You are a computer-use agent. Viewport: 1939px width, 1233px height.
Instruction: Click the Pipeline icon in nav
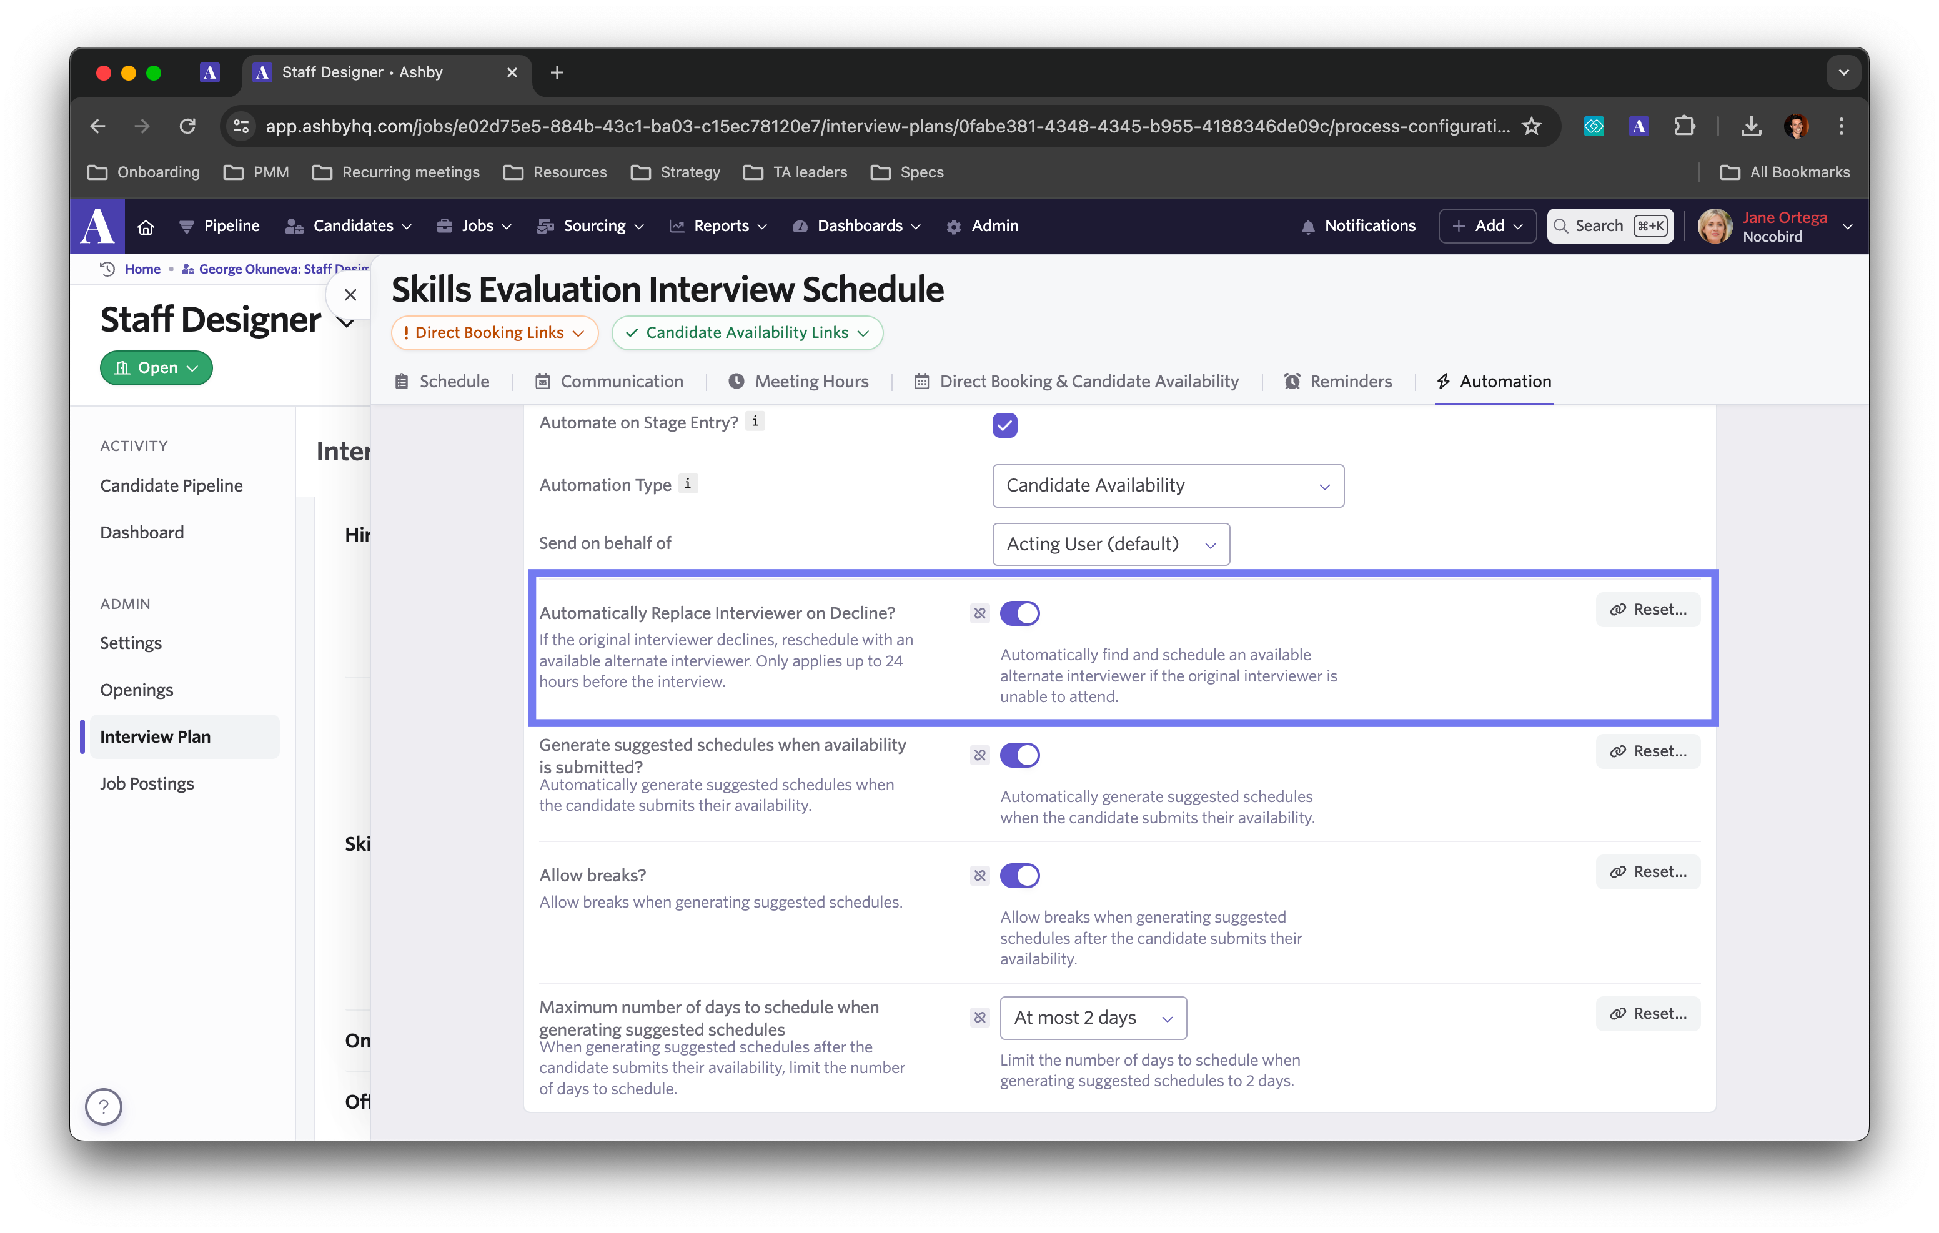(x=188, y=226)
